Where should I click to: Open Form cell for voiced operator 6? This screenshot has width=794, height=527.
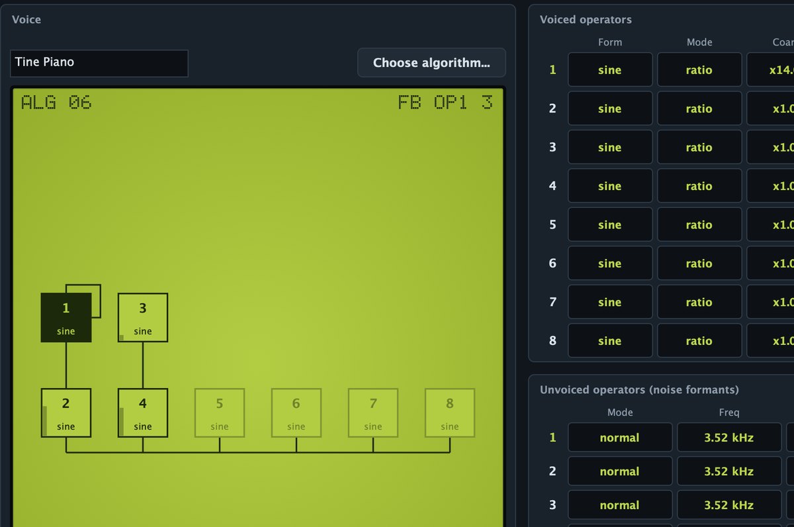610,263
